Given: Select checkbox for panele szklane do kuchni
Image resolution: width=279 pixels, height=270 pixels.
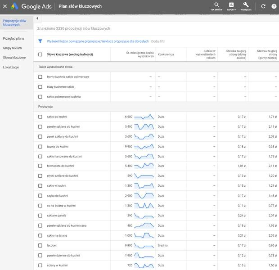Looking at the screenshot, I should pos(40,127).
